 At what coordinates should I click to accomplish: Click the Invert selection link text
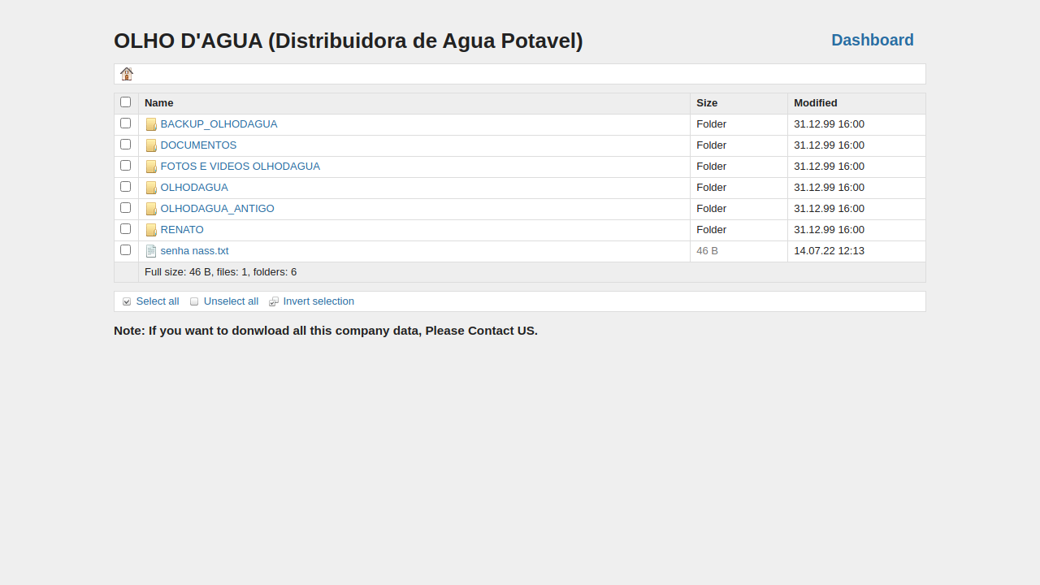(318, 301)
